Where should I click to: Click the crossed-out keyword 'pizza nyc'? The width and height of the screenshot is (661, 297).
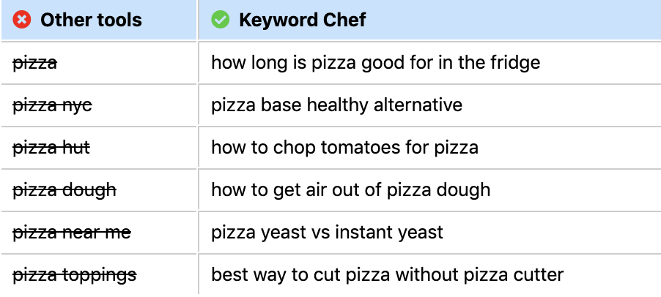(x=52, y=105)
